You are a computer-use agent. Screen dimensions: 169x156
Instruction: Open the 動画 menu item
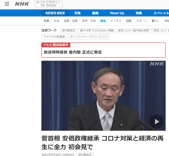[x=95, y=13]
